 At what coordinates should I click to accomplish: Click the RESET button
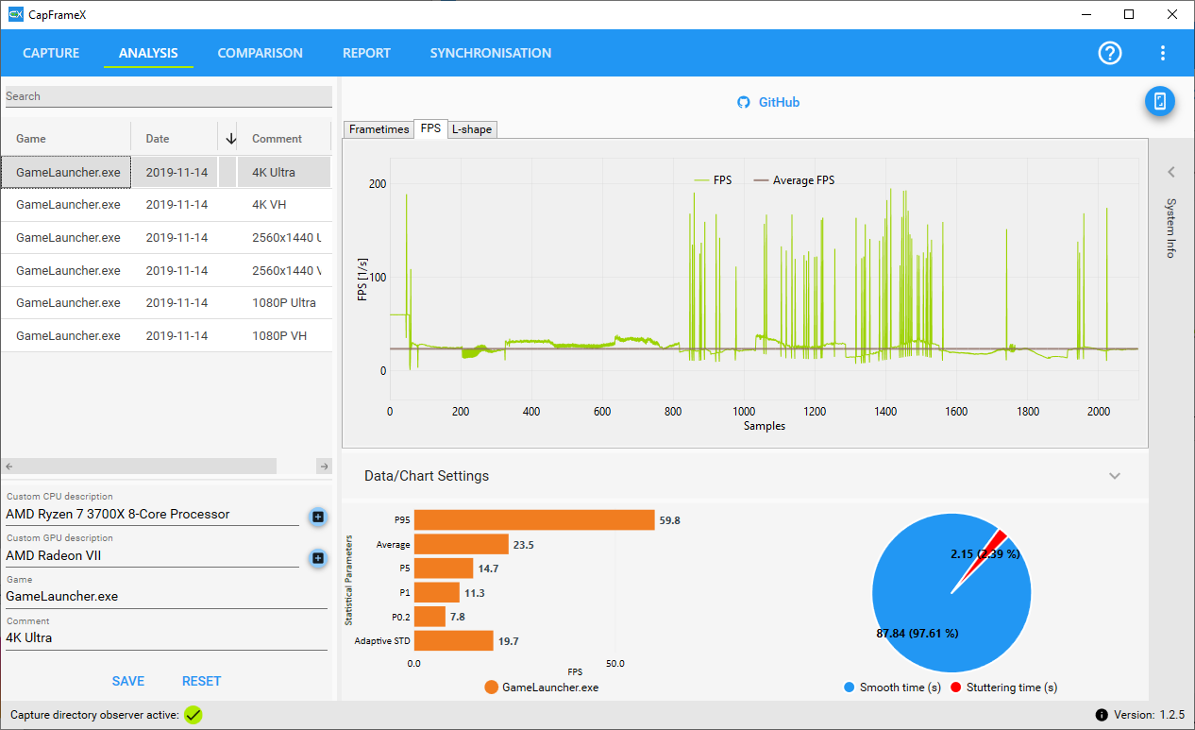tap(201, 681)
